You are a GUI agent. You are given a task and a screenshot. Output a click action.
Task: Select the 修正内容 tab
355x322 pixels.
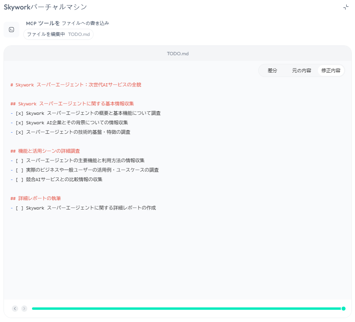point(331,71)
